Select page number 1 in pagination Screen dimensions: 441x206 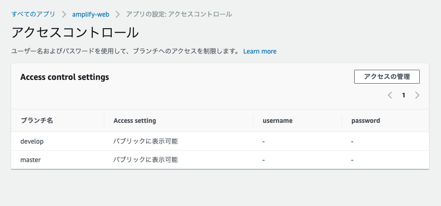[404, 95]
